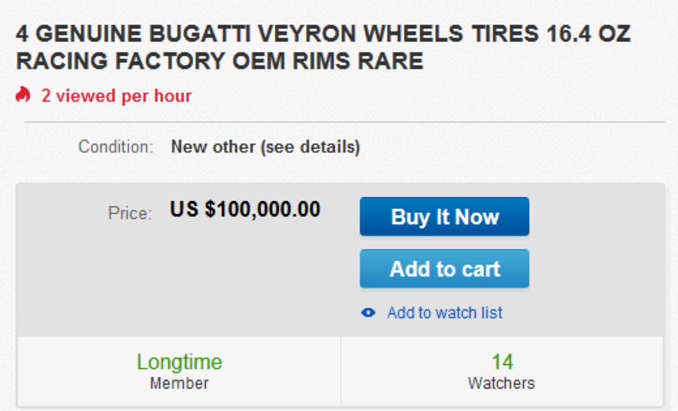Click the gray seller info panel
Viewport: 678px width, 411px height.
(x=179, y=371)
